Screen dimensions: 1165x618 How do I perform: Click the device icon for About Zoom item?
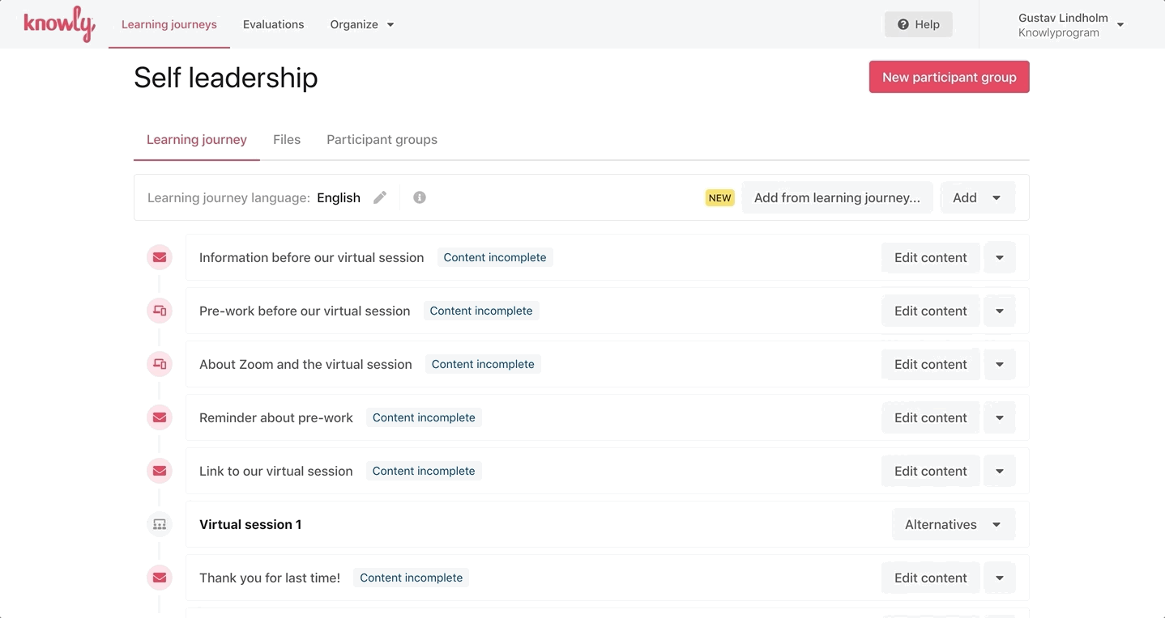[160, 364]
